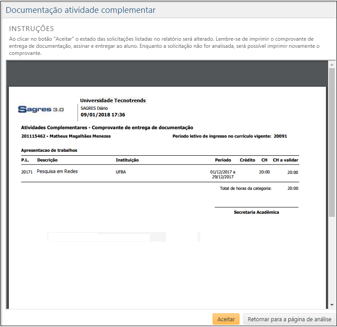337x327 pixels.
Task: Click the CH a validar column header
Action: [x=285, y=160]
